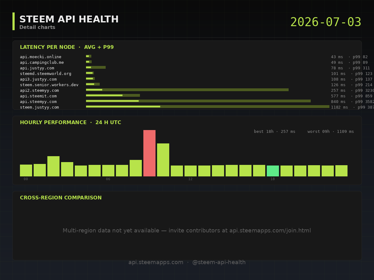This screenshot has height=280, width=374.
Task: Select the api.campingclub.me node name
Action: point(42,63)
